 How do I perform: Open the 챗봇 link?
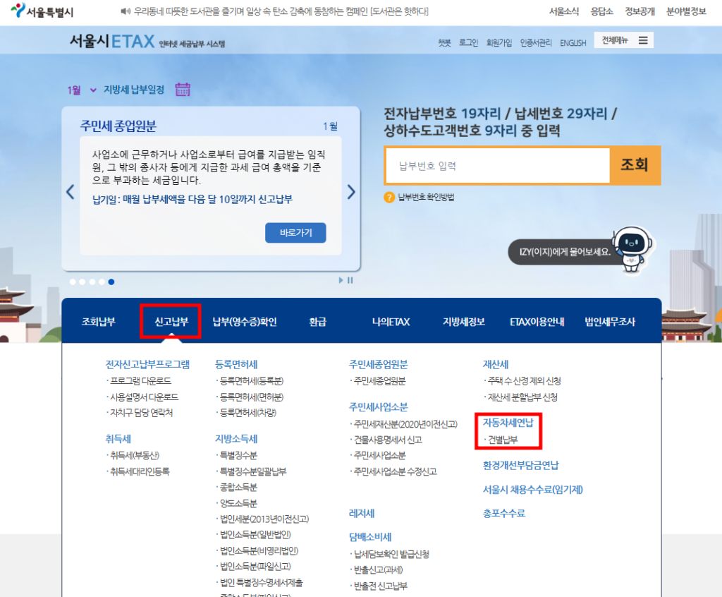point(444,43)
